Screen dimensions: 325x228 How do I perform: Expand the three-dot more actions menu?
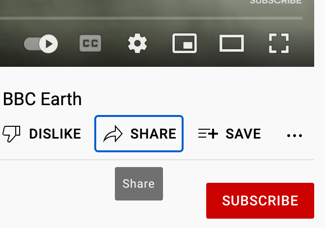(x=295, y=136)
